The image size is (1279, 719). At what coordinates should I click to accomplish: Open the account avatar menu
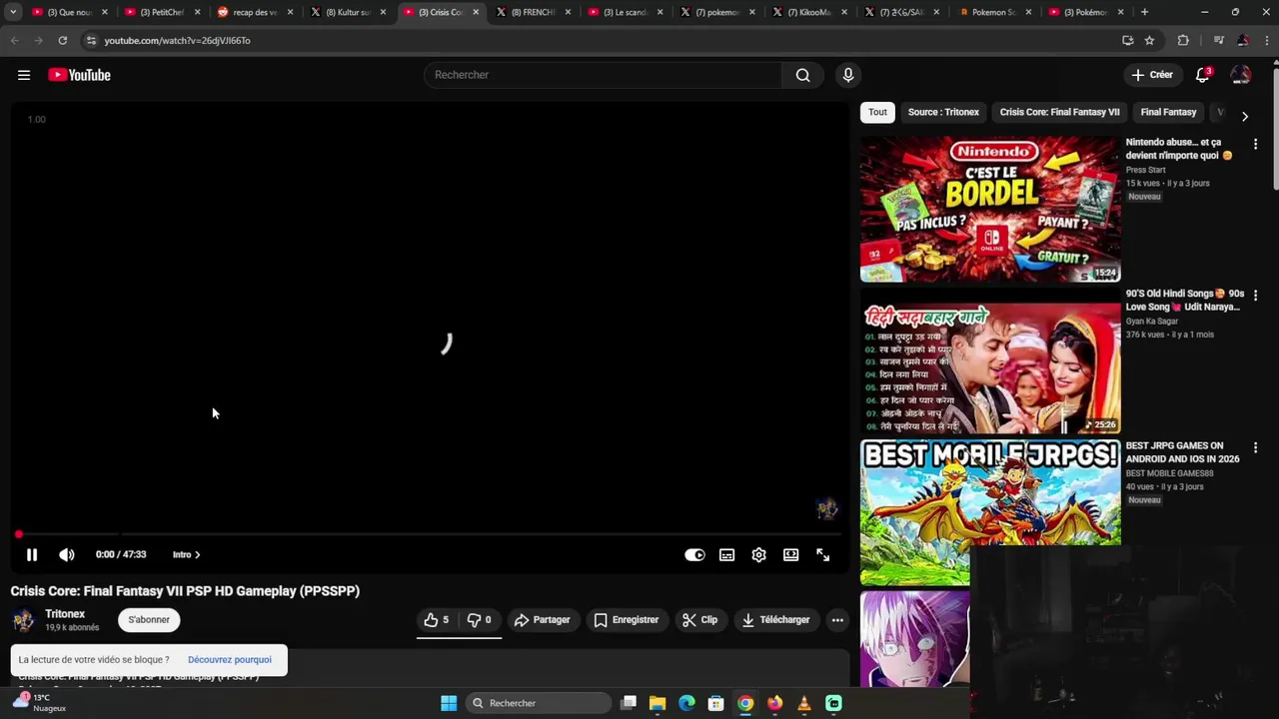(x=1240, y=75)
